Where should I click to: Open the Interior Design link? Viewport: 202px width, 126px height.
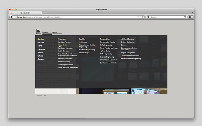click(84, 53)
